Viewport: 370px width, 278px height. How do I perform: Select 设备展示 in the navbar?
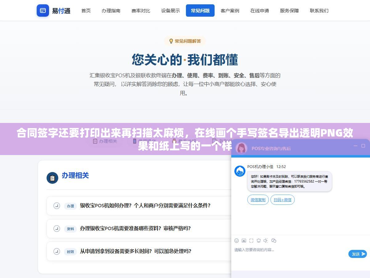(x=171, y=11)
